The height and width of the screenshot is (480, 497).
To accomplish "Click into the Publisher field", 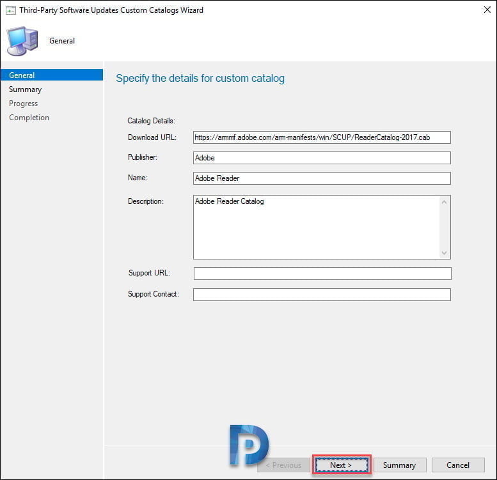I will point(322,158).
